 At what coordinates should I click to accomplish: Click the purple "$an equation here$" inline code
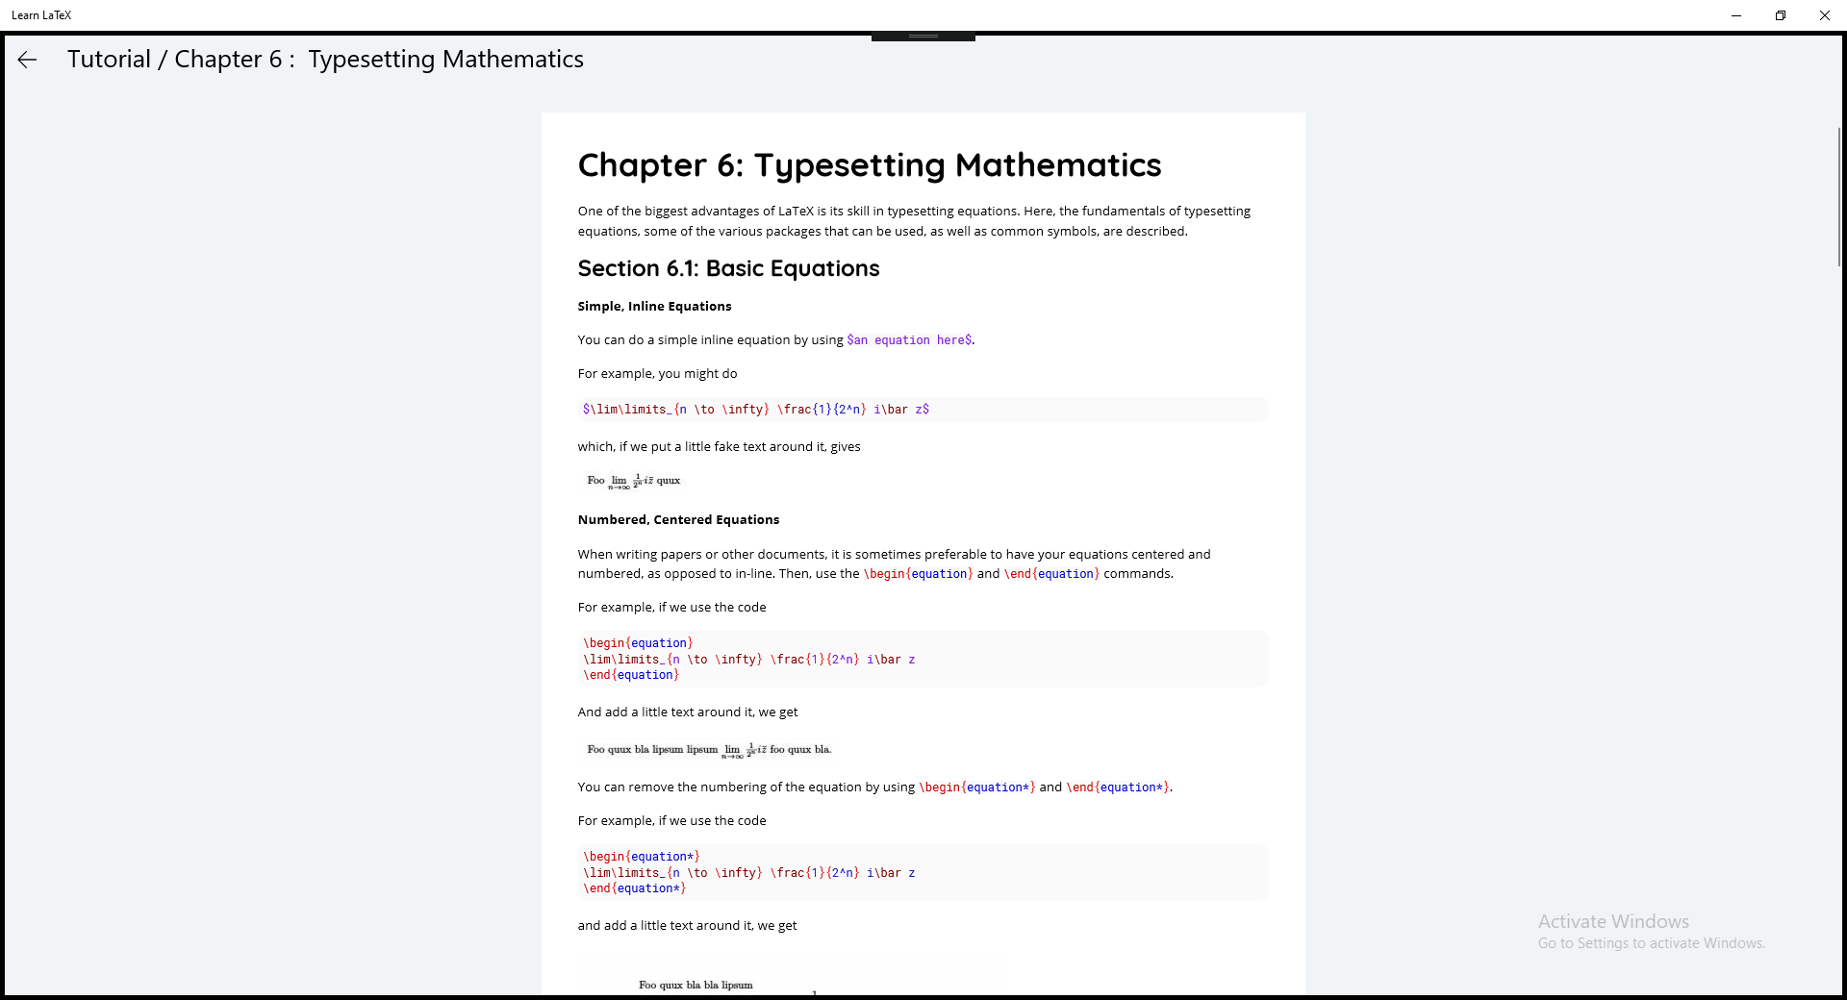[909, 340]
